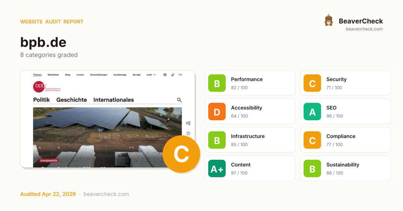Click the green B Performance grade badge
403x211 pixels.
point(217,83)
